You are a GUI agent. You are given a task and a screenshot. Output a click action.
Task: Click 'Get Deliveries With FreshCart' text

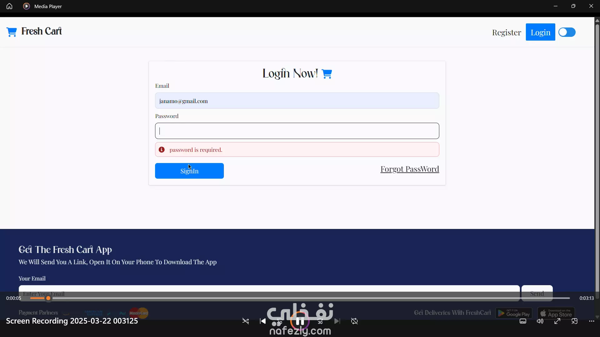452,313
